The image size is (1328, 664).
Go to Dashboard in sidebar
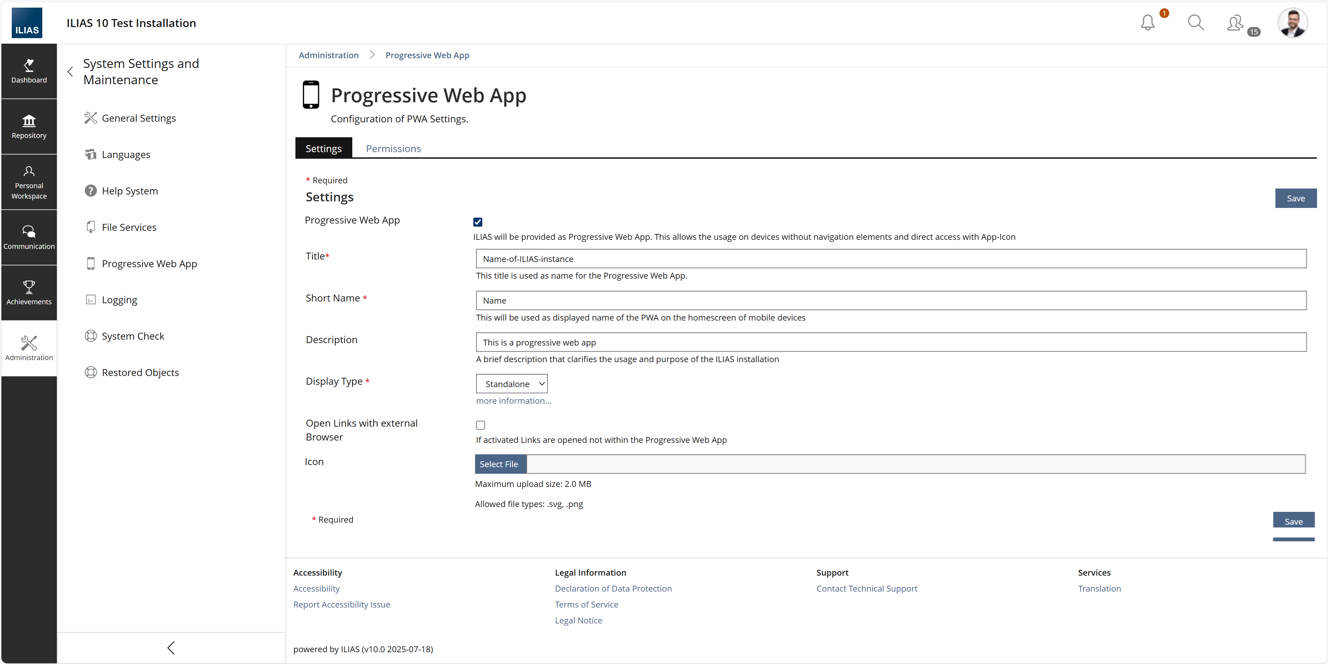tap(29, 71)
